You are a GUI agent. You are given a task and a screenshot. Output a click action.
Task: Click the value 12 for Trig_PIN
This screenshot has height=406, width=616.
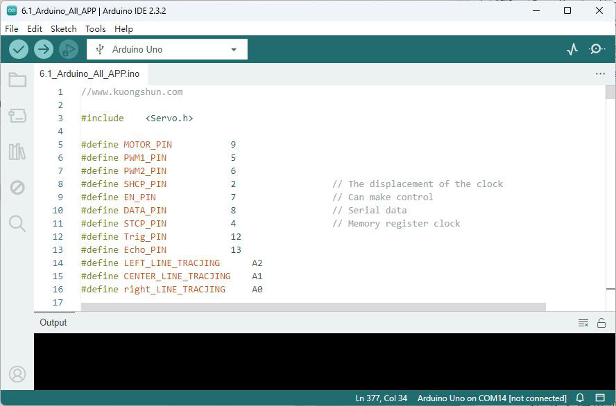(x=236, y=236)
